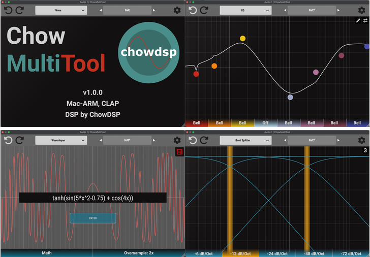The height and width of the screenshot is (257, 370).
Task: Open the Init* preset menu in EQ window
Action: 312,10
